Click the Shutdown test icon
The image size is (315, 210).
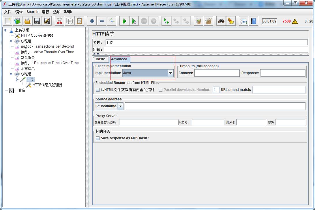(154, 21)
